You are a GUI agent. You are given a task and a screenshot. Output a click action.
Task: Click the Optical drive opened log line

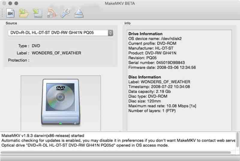coord(85,145)
